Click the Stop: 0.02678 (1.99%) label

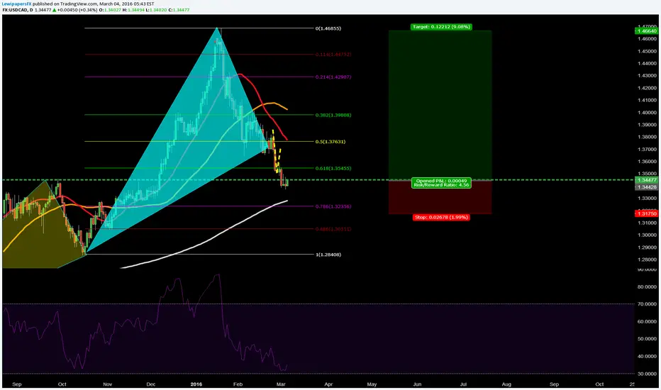pos(441,217)
